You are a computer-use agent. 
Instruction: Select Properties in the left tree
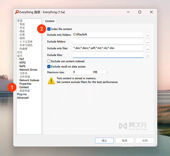tap(25, 84)
